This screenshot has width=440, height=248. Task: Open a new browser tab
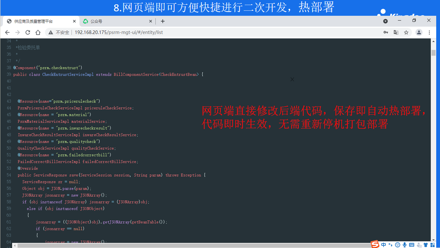163,21
